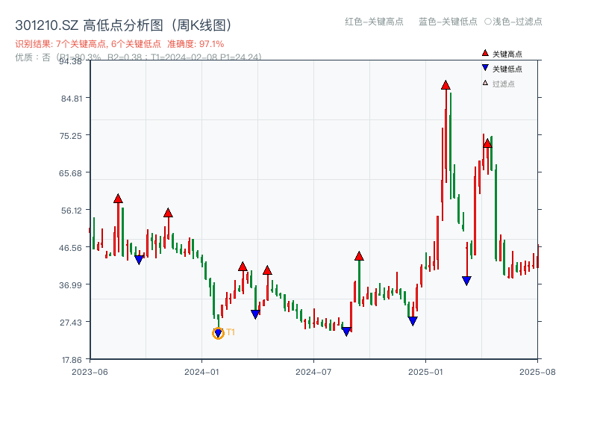This screenshot has height=448, width=597.
Task: Click the red key-high marker above the 2024-09 candle
Action: coord(359,256)
